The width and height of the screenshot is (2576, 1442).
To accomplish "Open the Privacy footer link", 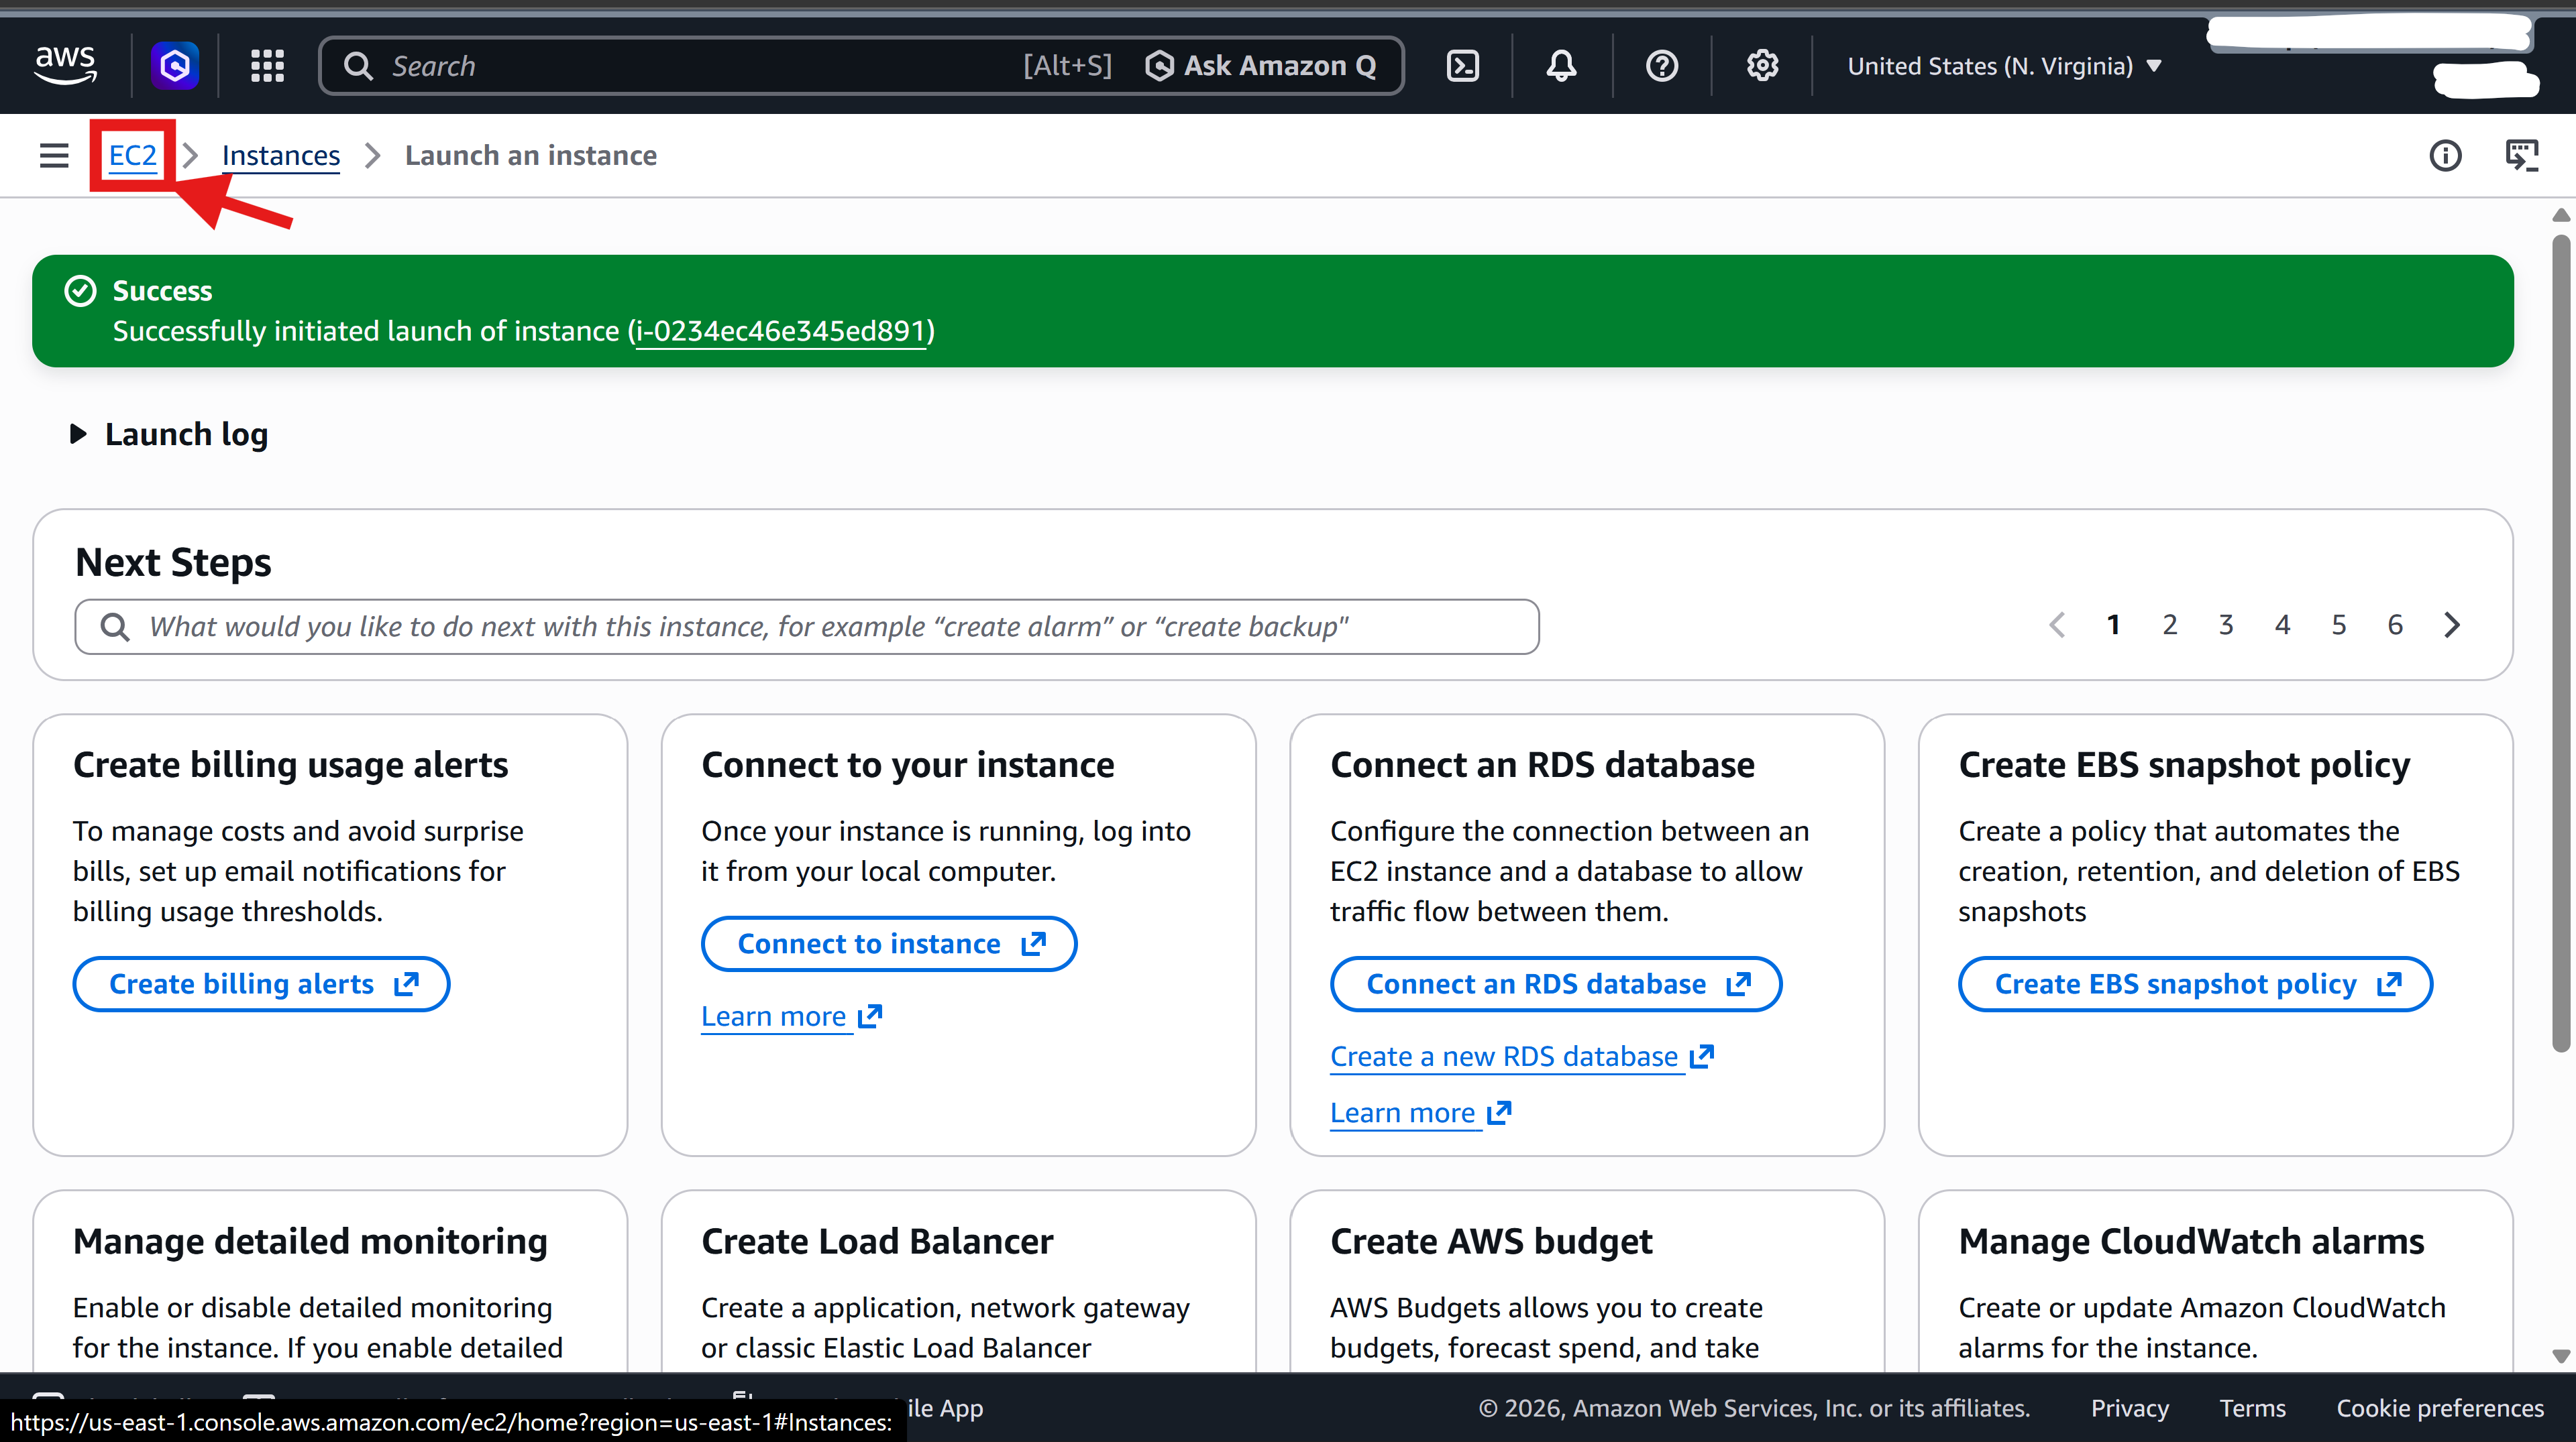I will [x=2129, y=1408].
